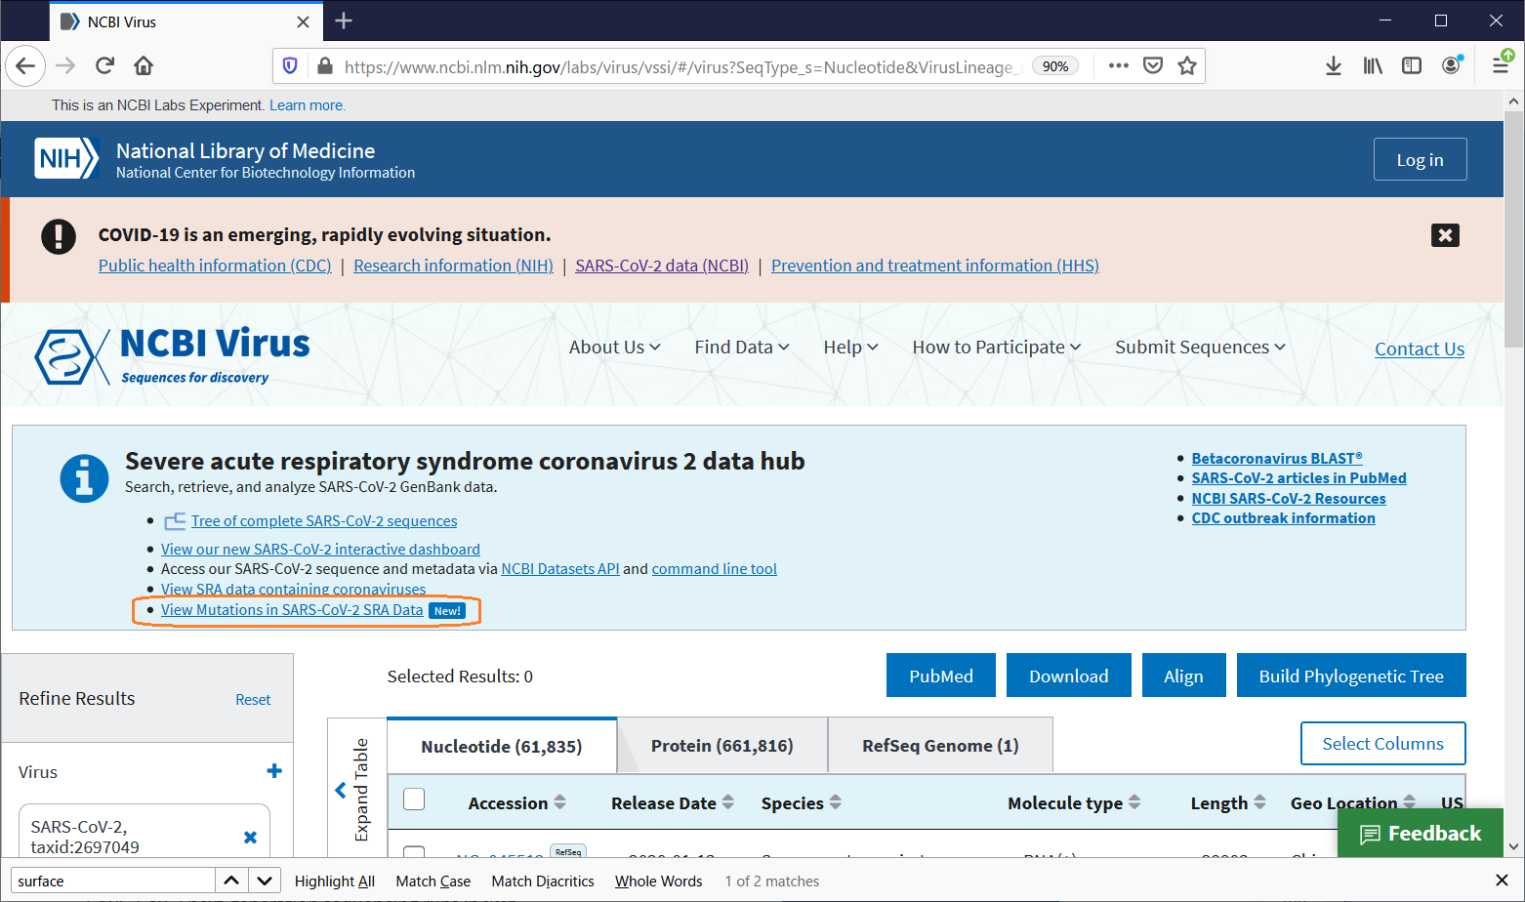Expand the About Us menu

coord(615,348)
